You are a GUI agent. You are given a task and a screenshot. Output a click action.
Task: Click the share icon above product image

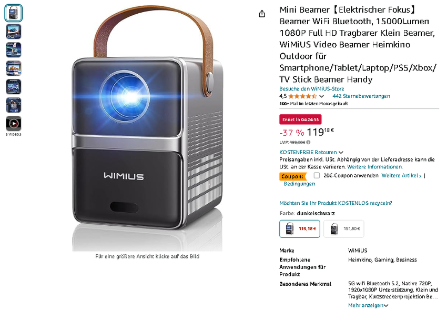262,14
